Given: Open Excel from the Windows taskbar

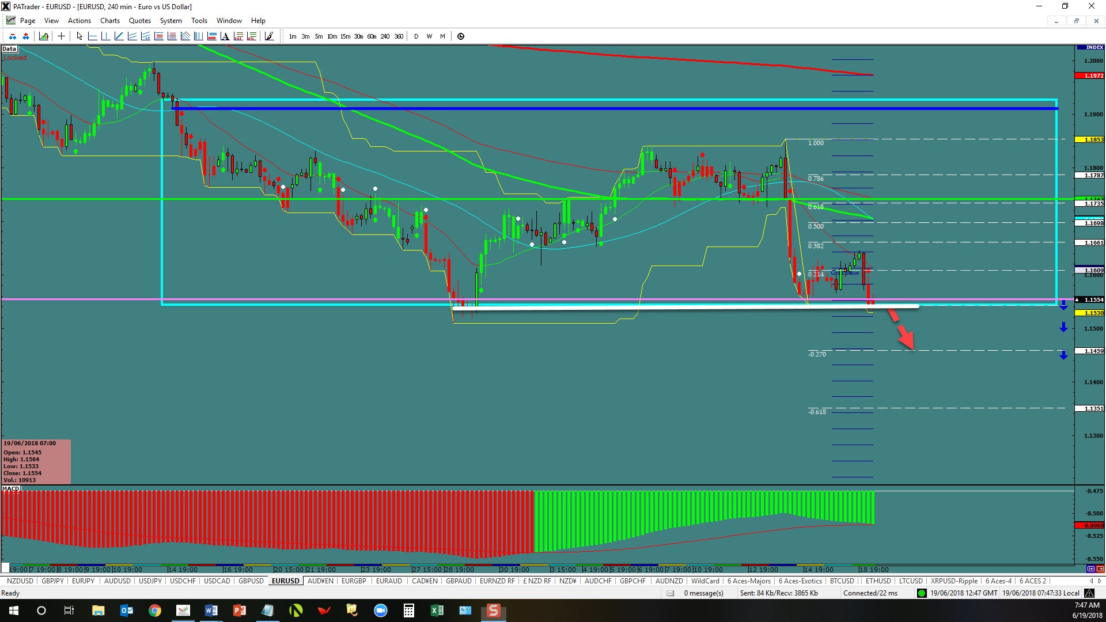Looking at the screenshot, I should (437, 610).
